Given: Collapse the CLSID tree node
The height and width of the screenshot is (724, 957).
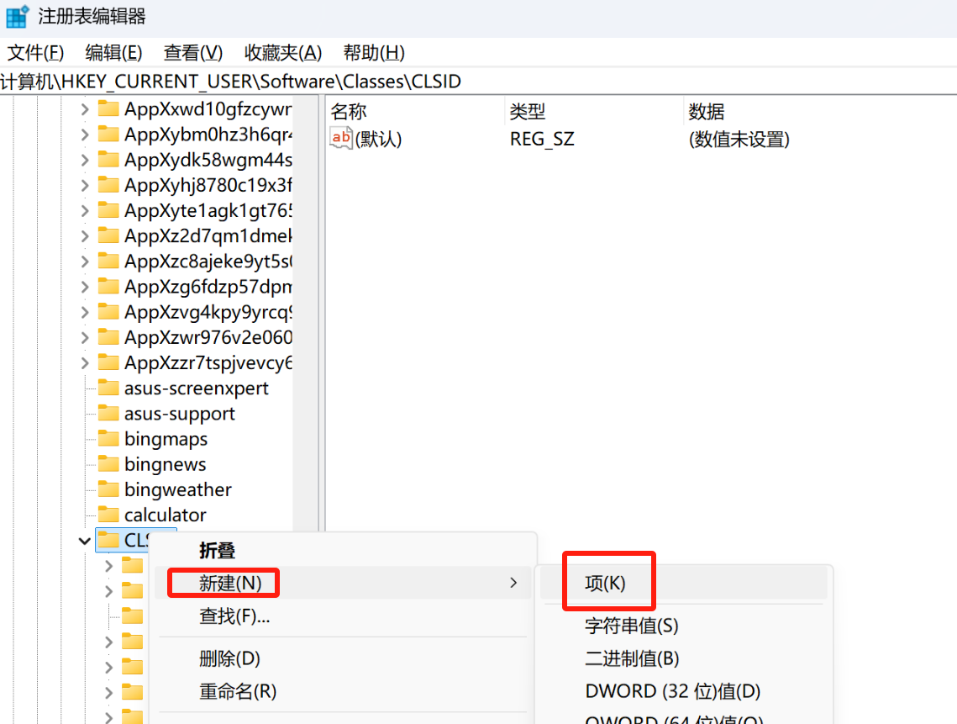Looking at the screenshot, I should click(x=84, y=541).
